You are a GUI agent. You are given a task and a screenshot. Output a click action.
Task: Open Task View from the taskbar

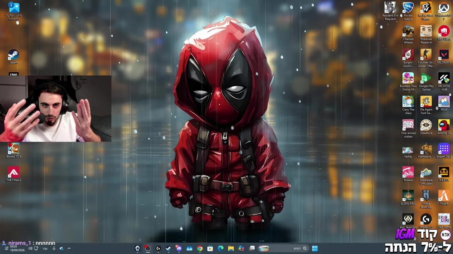(x=252, y=248)
